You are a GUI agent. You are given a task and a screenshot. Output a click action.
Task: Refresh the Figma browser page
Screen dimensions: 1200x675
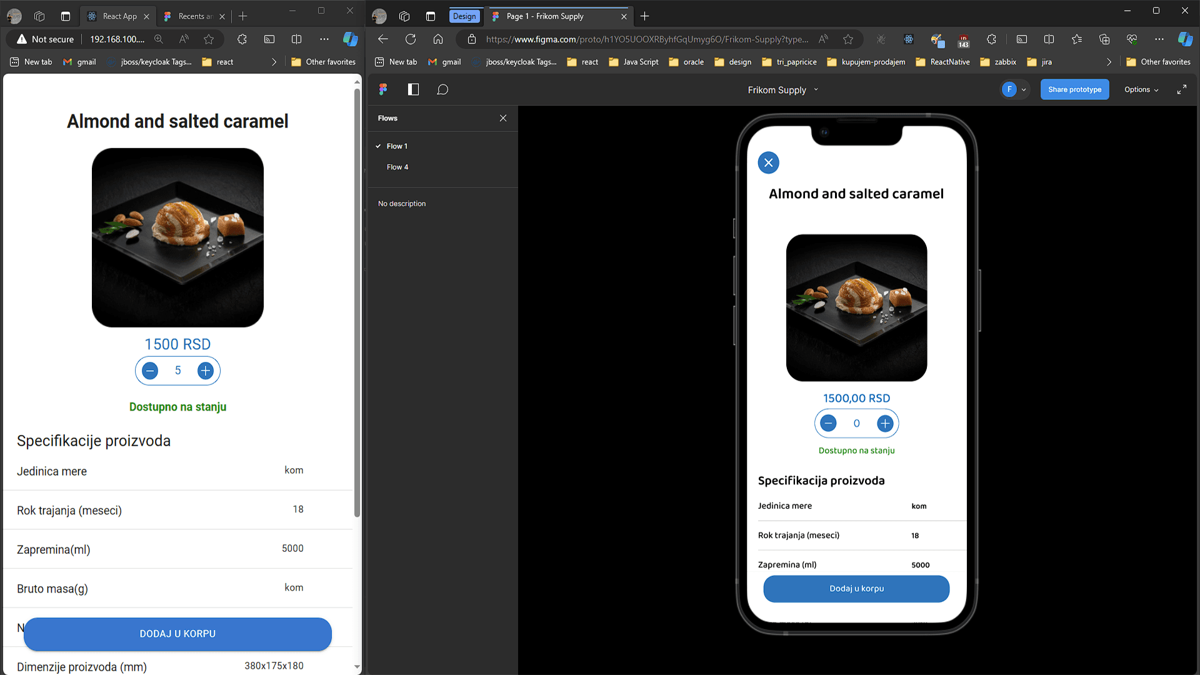[411, 39]
